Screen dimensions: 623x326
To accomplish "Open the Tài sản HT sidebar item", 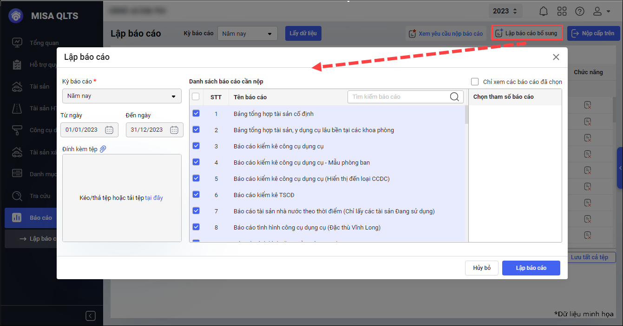I will (x=43, y=108).
